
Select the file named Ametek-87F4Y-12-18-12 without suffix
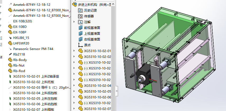click(x=32, y=4)
